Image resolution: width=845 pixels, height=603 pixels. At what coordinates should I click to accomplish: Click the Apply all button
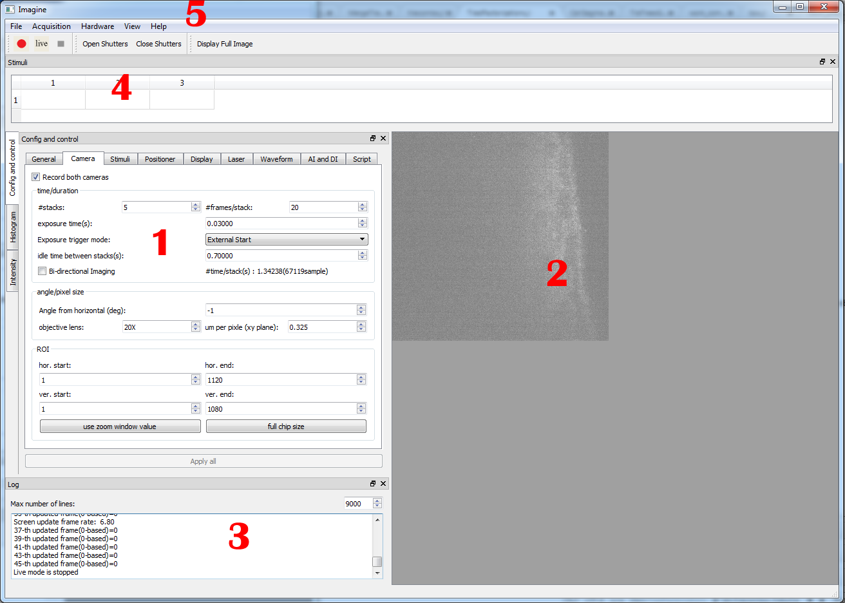204,461
